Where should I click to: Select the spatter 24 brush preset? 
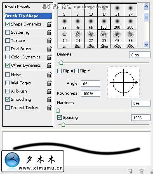tap(78, 36)
